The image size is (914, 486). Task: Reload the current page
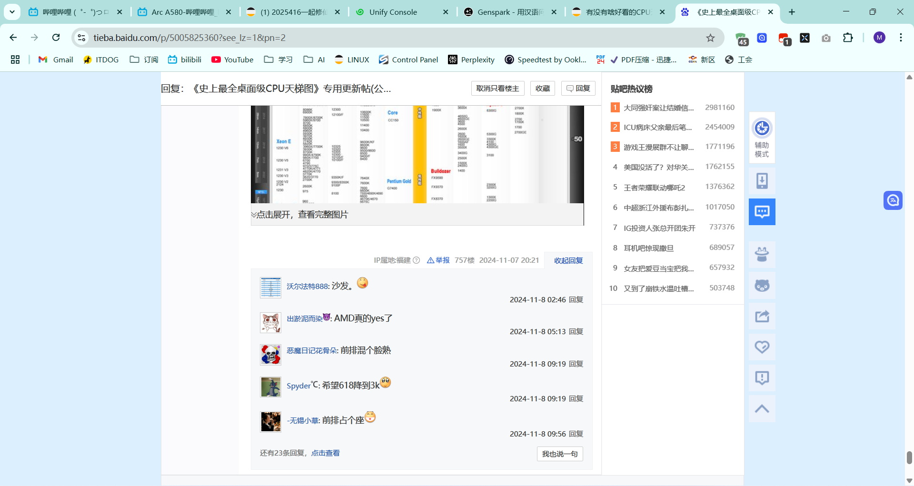pos(56,38)
